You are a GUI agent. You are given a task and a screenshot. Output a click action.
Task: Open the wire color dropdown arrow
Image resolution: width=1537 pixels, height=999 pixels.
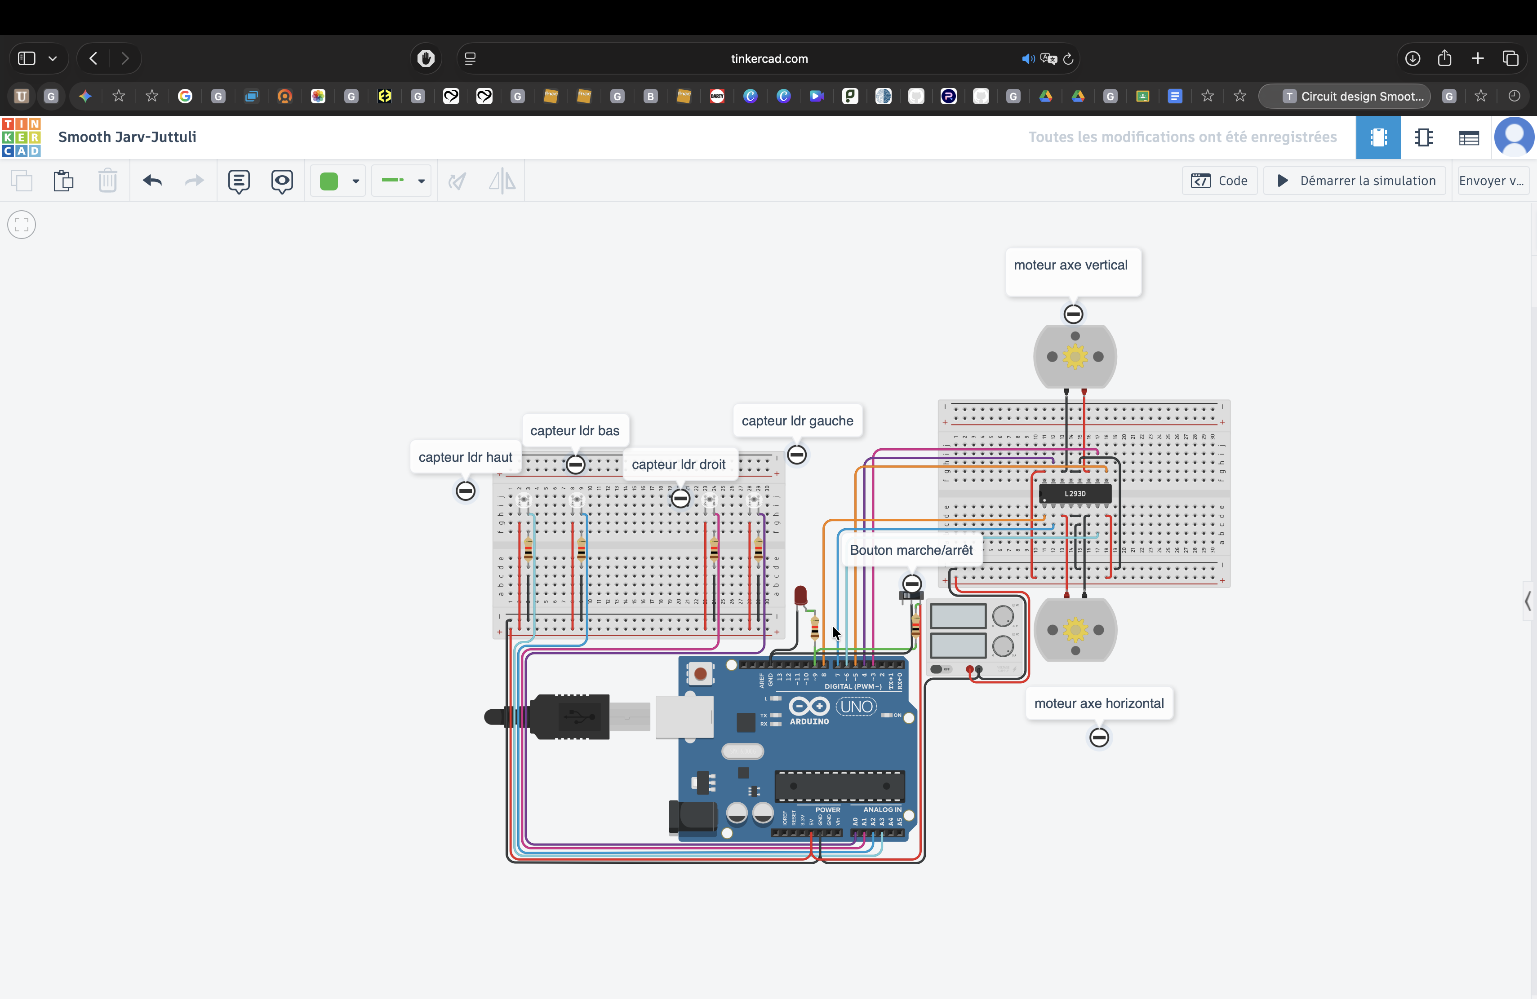click(355, 181)
